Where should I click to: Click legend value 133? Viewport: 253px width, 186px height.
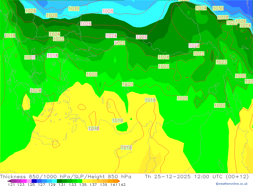pos(72,184)
